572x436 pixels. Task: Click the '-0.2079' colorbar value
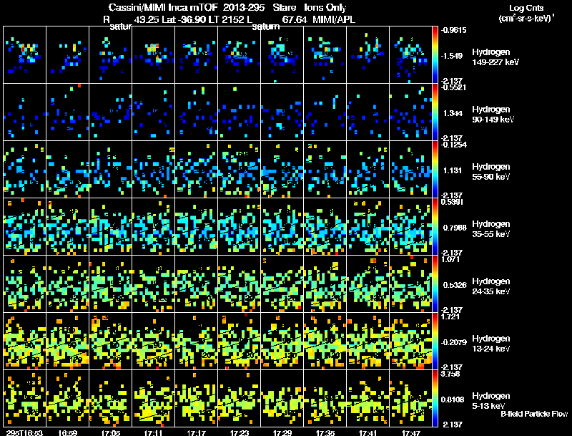(453, 342)
